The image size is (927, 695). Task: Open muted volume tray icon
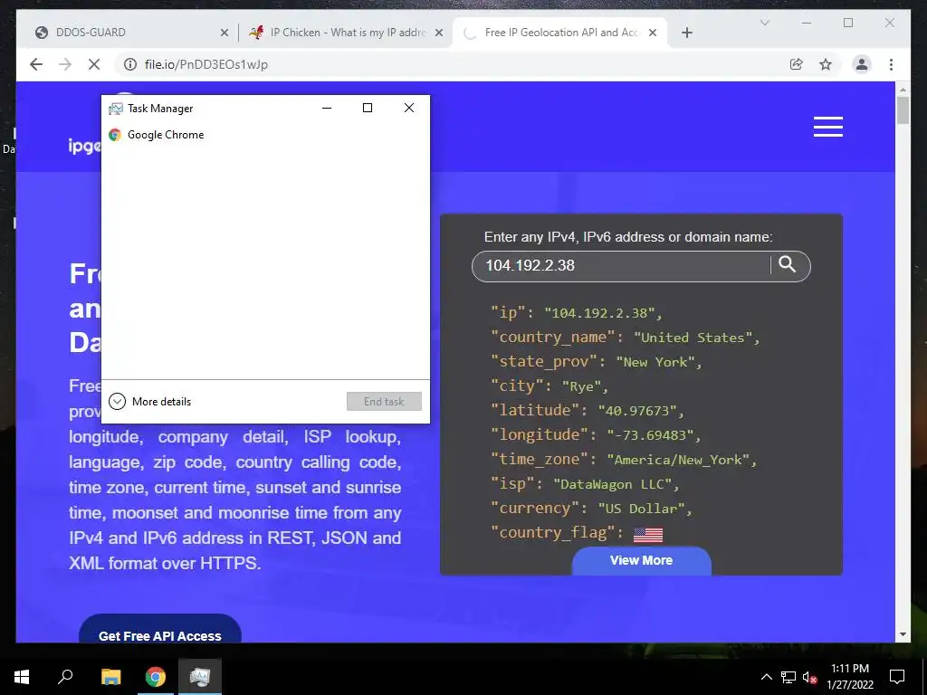pyautogui.click(x=809, y=677)
